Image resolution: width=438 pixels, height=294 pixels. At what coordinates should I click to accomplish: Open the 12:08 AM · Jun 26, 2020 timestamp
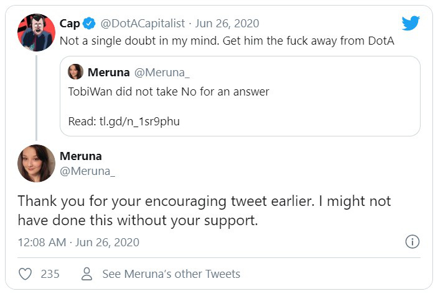(x=78, y=243)
